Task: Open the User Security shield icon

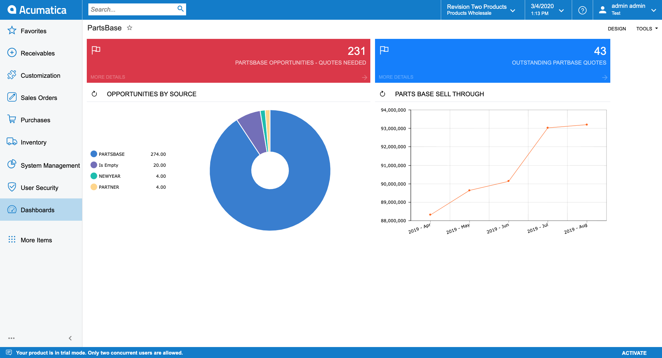Action: [12, 187]
